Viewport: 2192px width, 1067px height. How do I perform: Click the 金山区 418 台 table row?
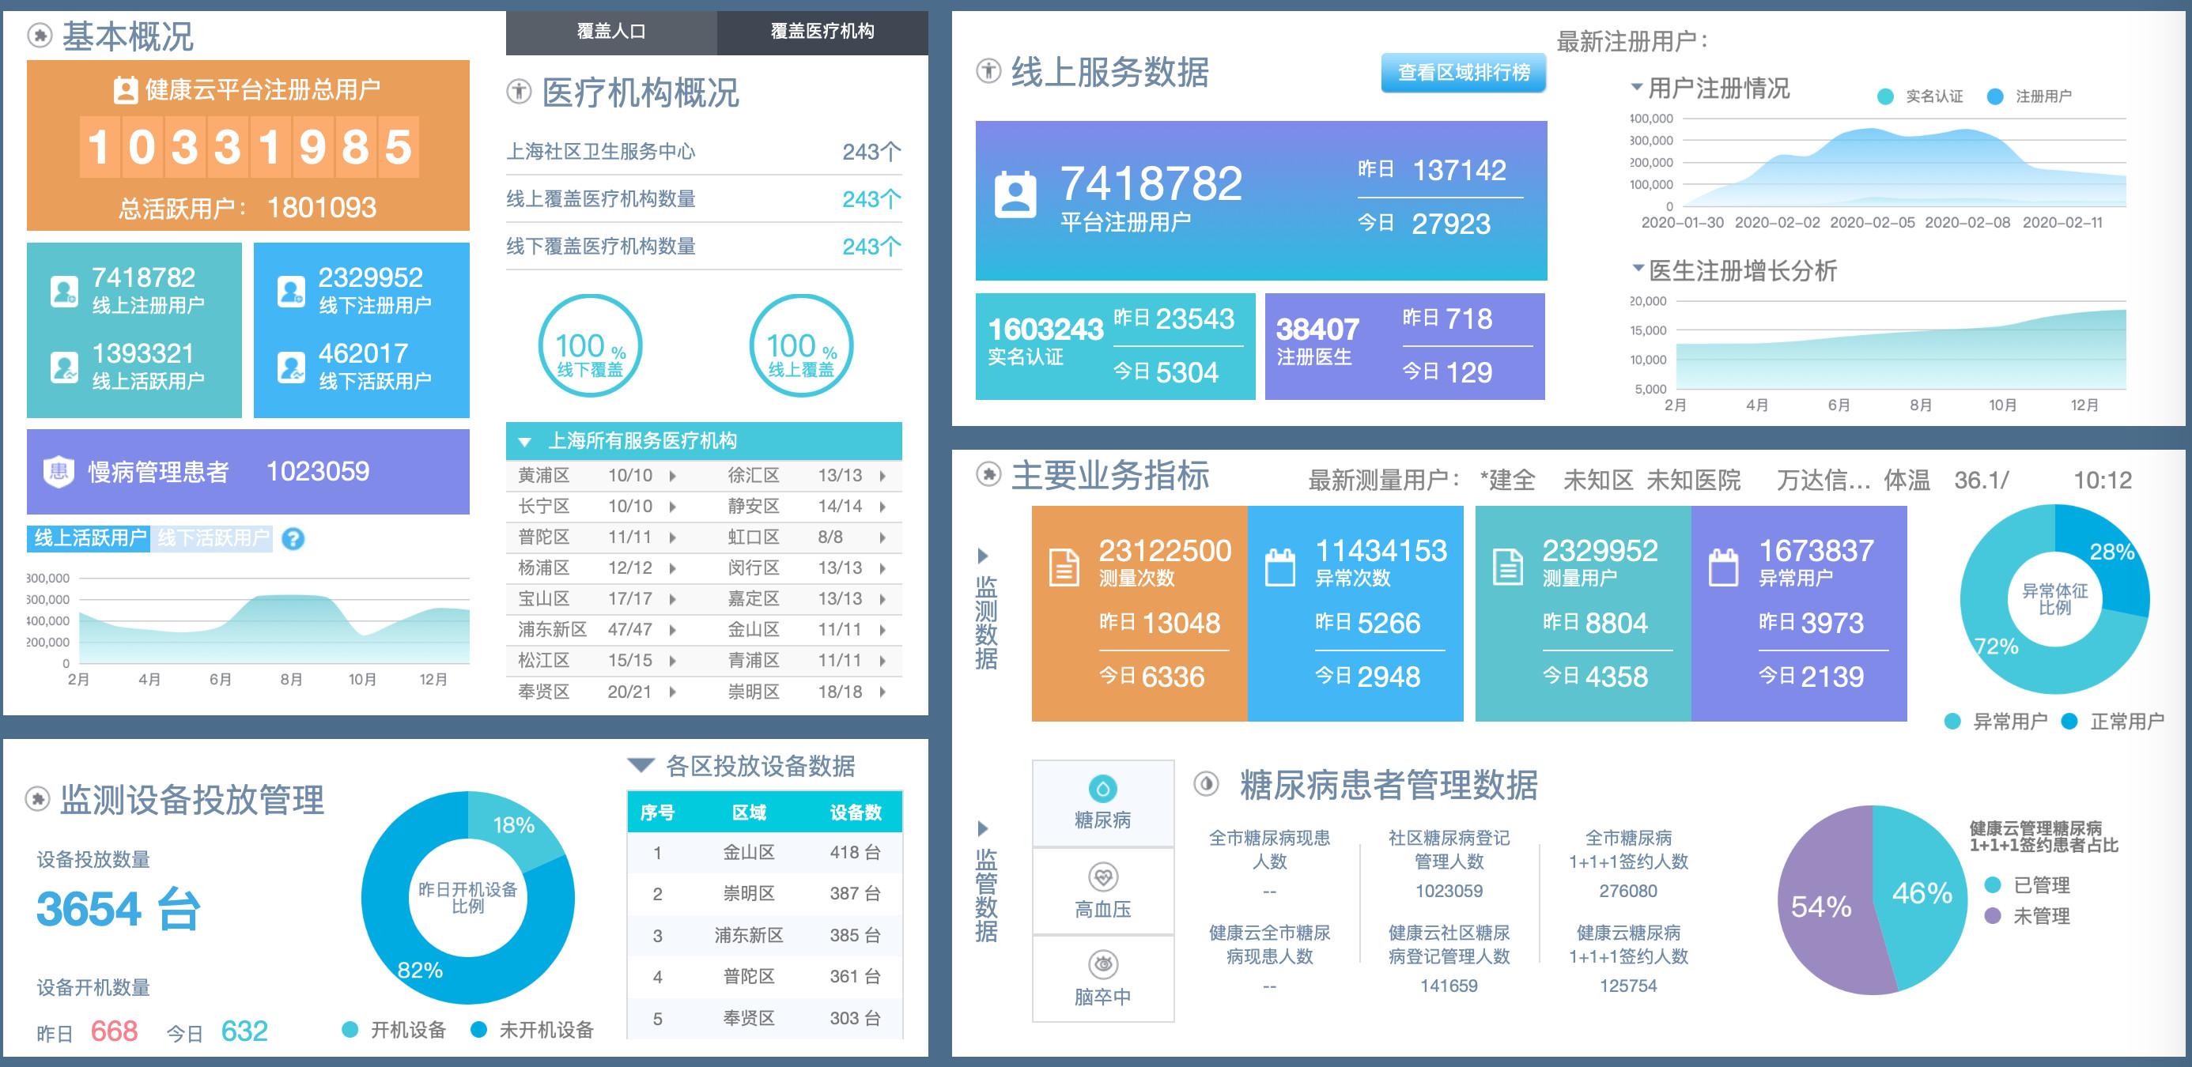click(764, 853)
